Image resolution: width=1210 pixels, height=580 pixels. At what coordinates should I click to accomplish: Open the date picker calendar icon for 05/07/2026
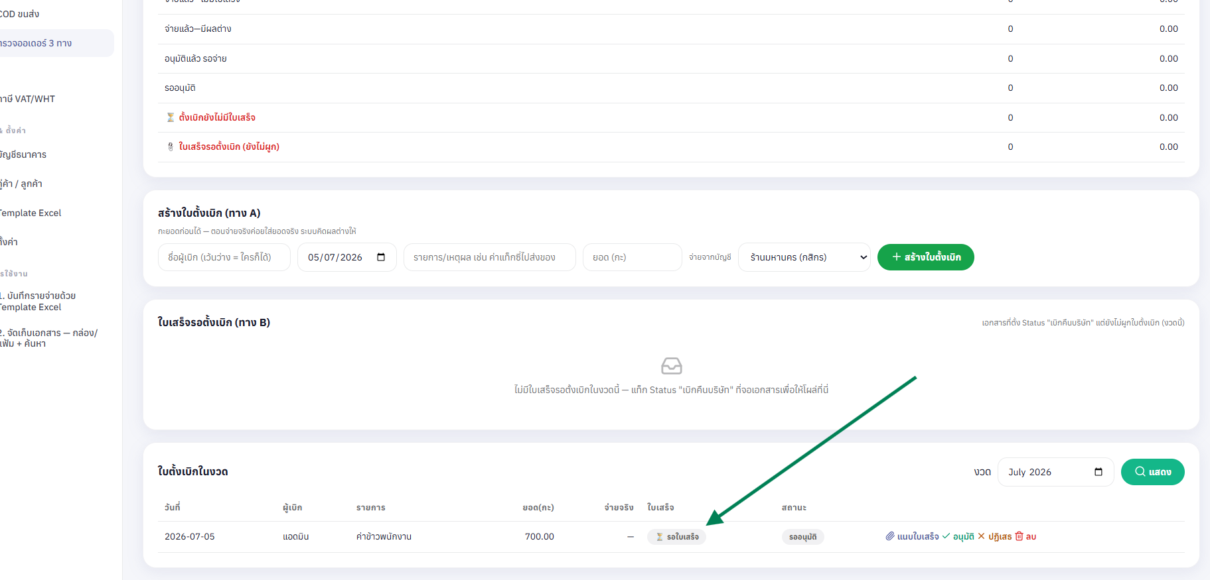coord(381,257)
